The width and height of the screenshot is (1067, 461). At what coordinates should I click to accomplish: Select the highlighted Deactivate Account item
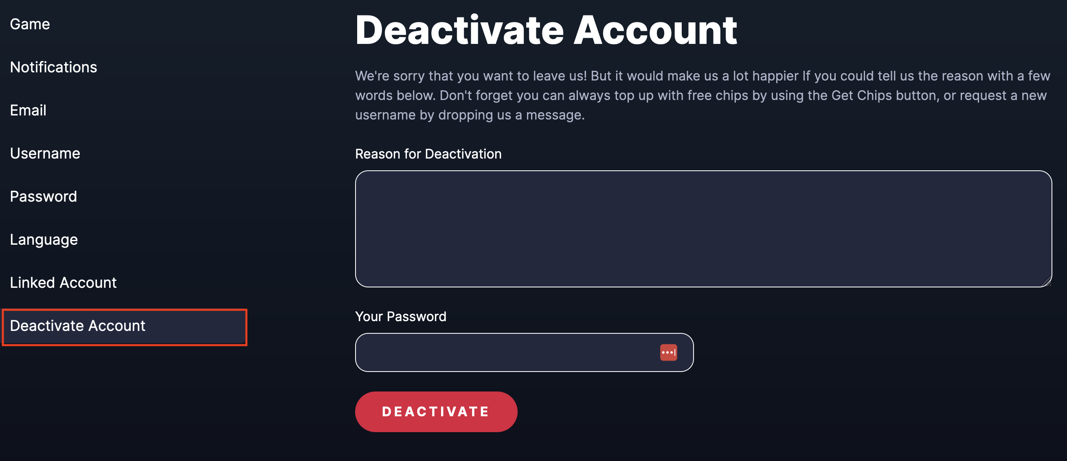pyautogui.click(x=124, y=326)
